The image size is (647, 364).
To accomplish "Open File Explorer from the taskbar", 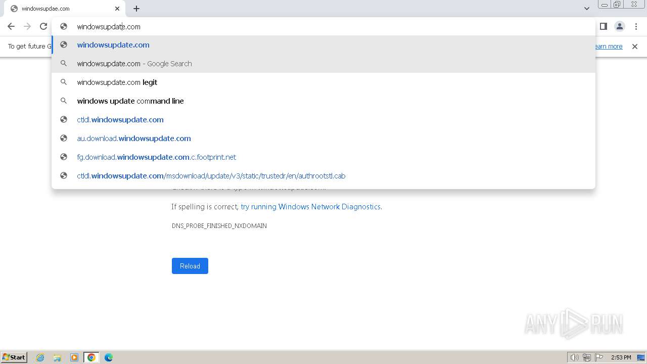I will (57, 357).
